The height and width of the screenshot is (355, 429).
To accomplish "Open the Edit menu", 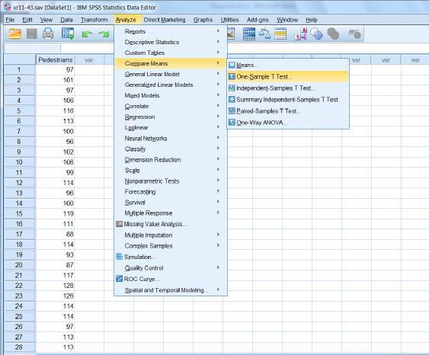I will (x=27, y=20).
